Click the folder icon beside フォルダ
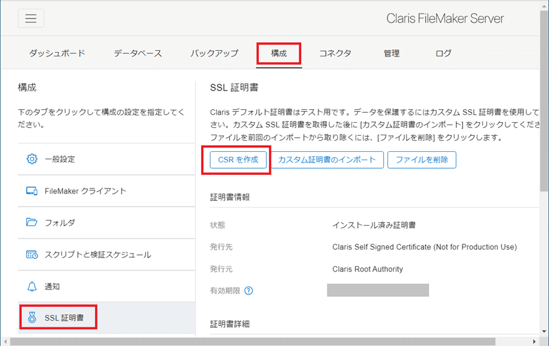Screen dimensions: 549x346 [x=32, y=222]
